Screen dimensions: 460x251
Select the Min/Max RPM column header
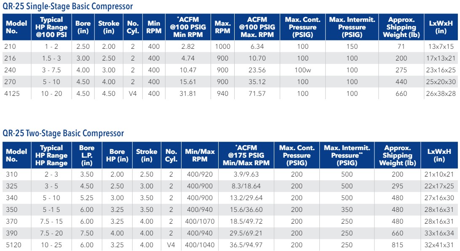point(200,155)
